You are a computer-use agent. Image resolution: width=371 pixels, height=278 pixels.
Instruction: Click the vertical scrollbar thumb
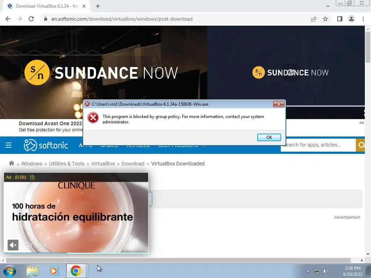(368, 47)
